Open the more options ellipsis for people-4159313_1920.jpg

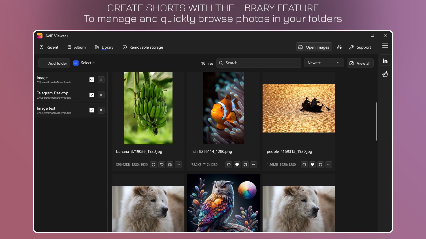point(329,165)
